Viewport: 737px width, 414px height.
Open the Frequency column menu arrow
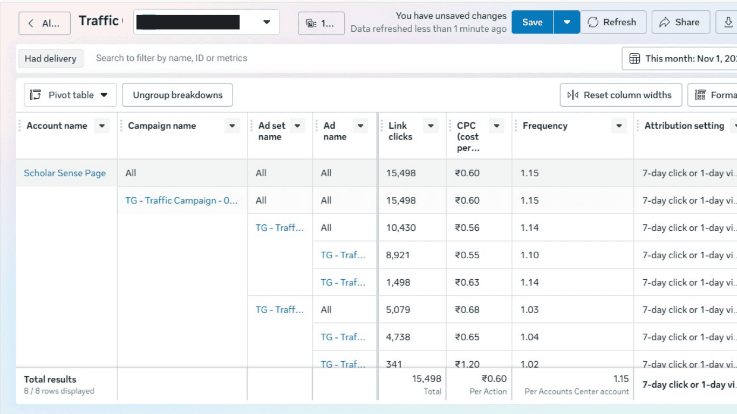pos(619,126)
